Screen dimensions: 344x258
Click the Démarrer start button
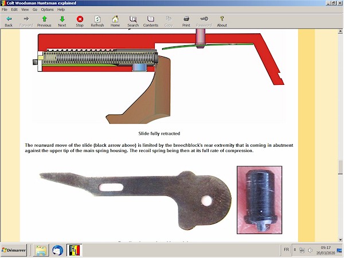tap(14, 250)
